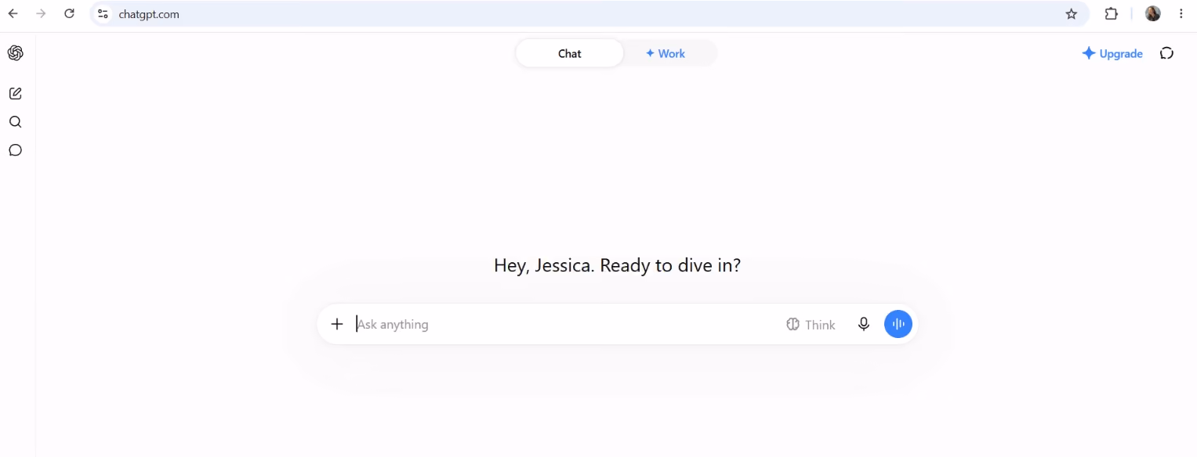Open the chat bubble icon in the sidebar

click(x=16, y=150)
